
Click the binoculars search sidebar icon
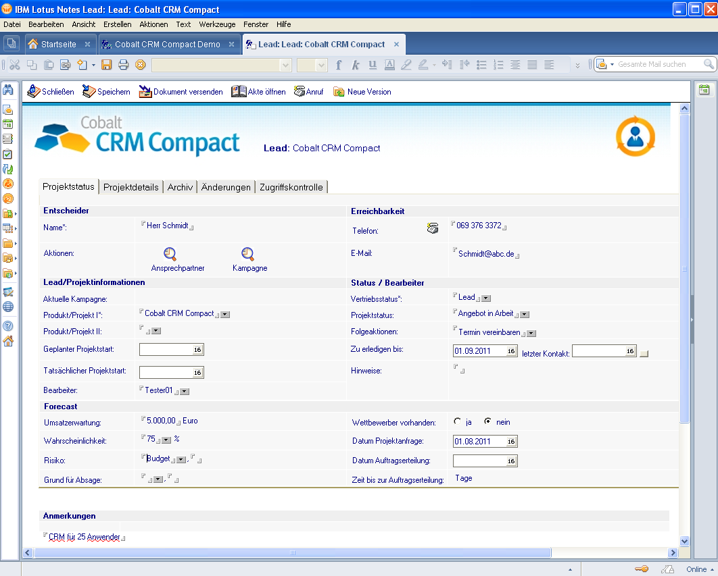coord(8,90)
